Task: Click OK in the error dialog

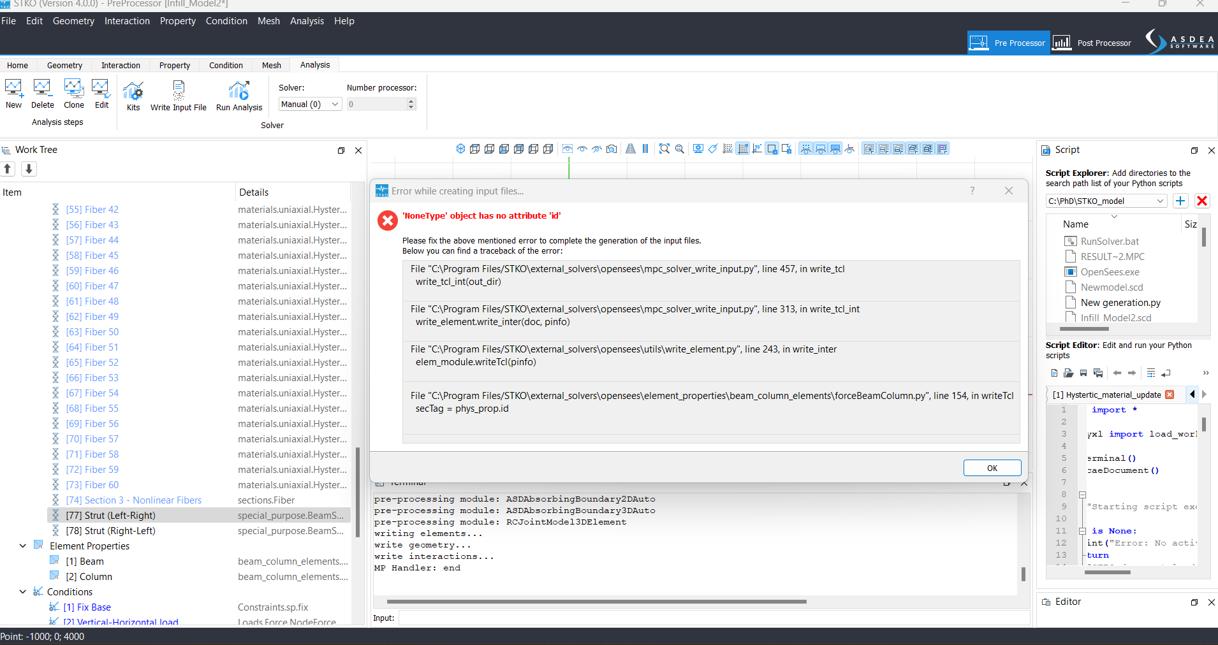Action: (x=992, y=468)
